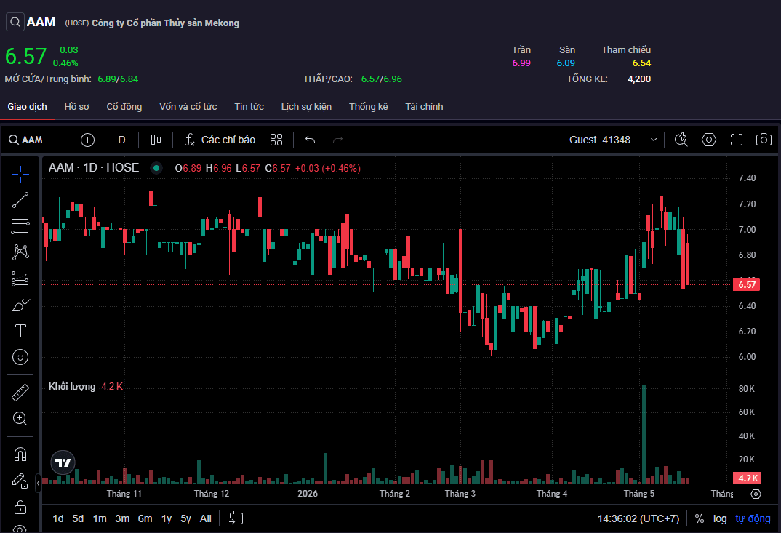
Task: Activate the zoom in tool
Action: 20,418
